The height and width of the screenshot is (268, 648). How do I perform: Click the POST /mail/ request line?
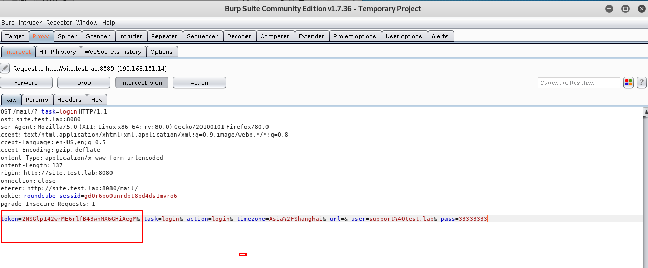tap(54, 111)
